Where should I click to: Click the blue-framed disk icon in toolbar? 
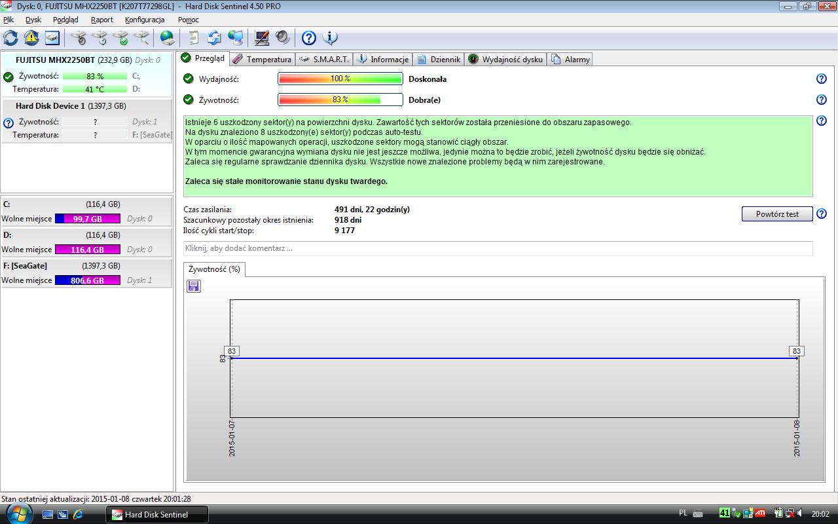coord(52,38)
